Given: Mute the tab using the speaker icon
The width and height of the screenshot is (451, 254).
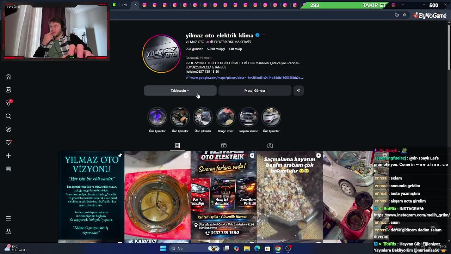Looking at the screenshot, I should [x=125, y=5].
